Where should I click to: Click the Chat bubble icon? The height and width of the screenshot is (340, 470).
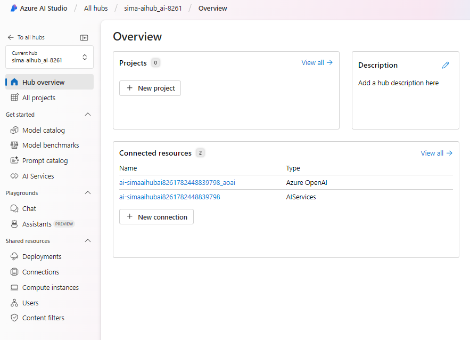pos(14,208)
